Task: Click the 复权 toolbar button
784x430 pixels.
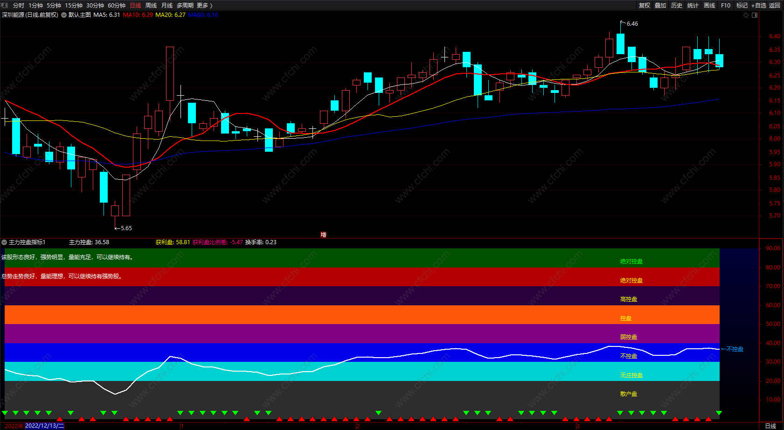Action: 645,6
